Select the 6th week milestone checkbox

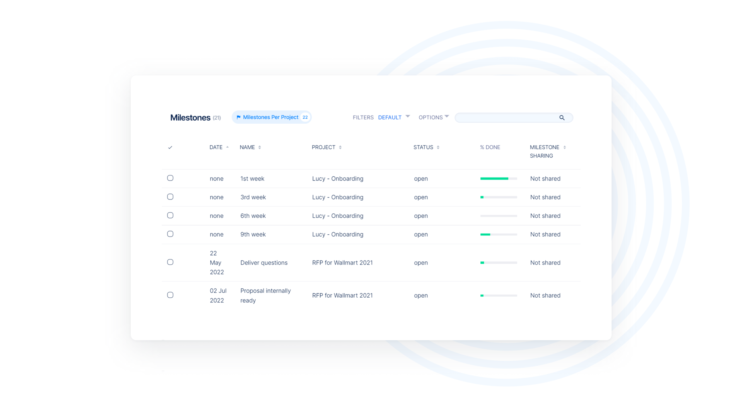click(170, 216)
